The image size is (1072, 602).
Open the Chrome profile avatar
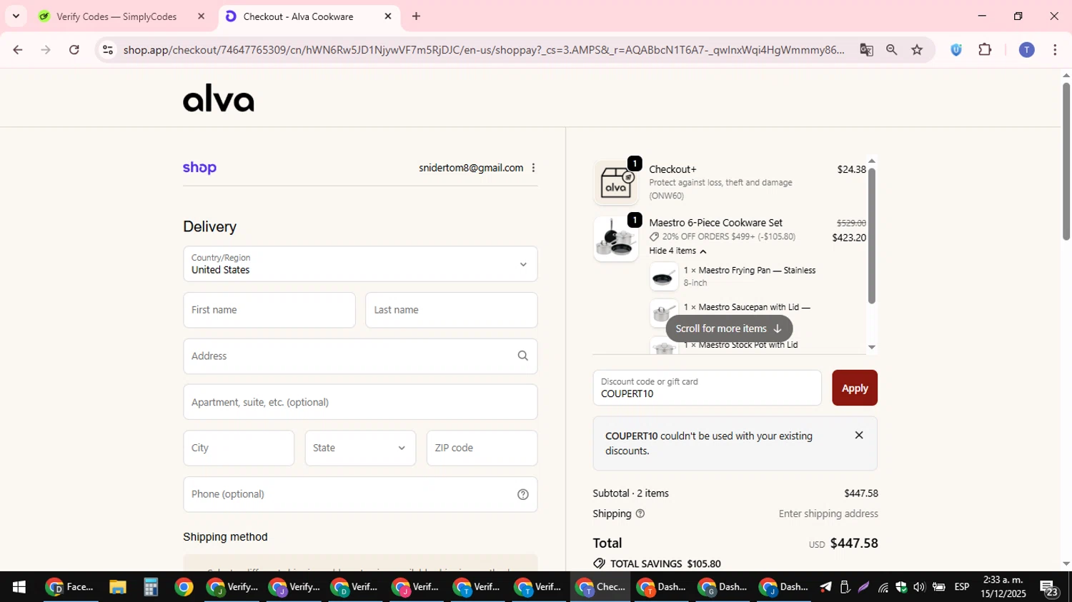[x=1026, y=49]
